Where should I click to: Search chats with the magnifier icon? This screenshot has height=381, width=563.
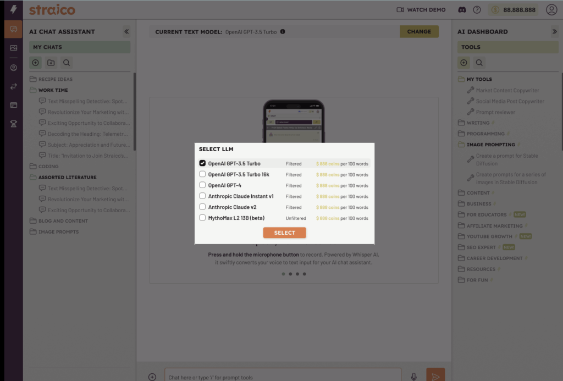pyautogui.click(x=67, y=63)
